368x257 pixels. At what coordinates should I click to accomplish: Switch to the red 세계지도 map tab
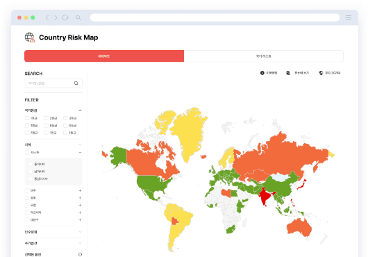tap(104, 56)
